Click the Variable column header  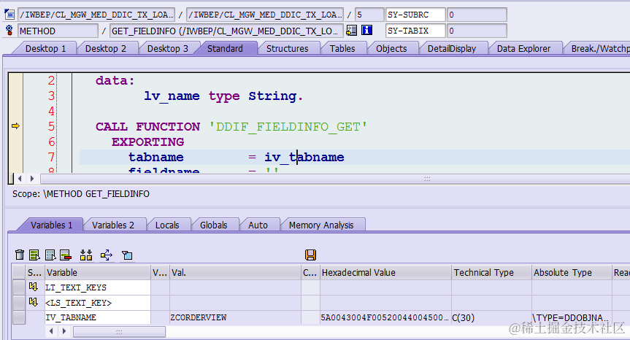click(98, 272)
